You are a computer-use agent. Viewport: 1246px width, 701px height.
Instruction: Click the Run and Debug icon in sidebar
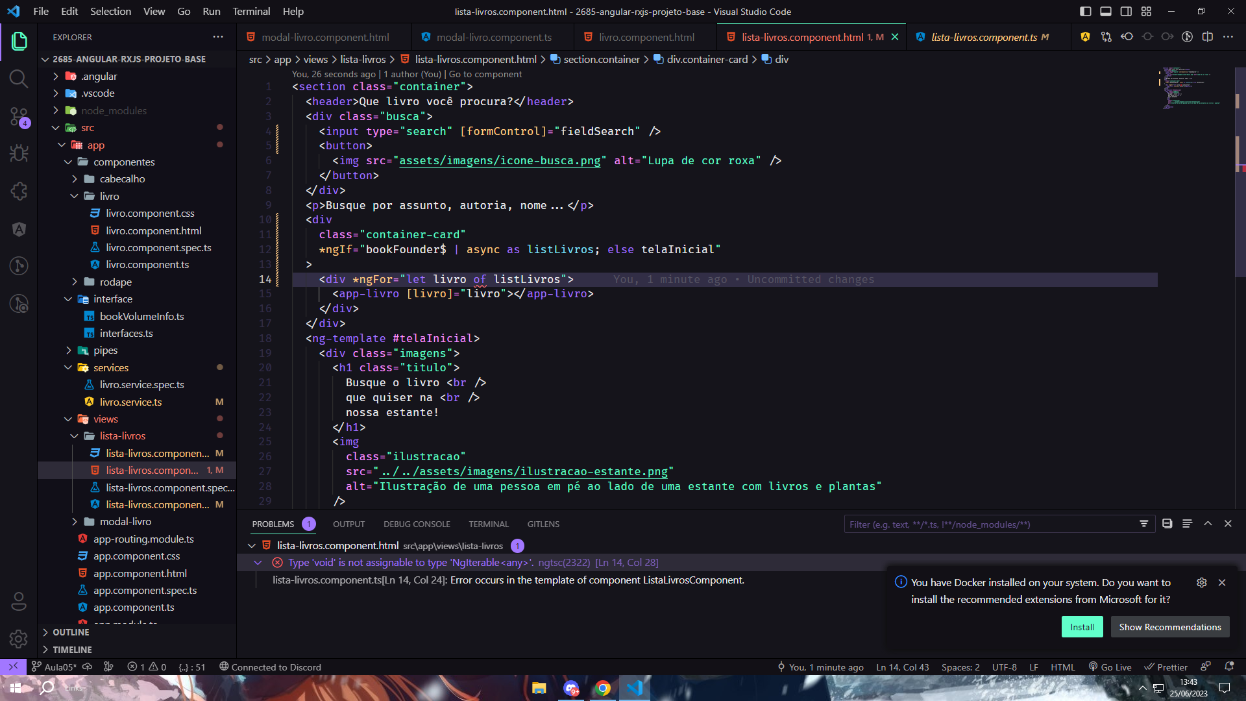coord(19,153)
